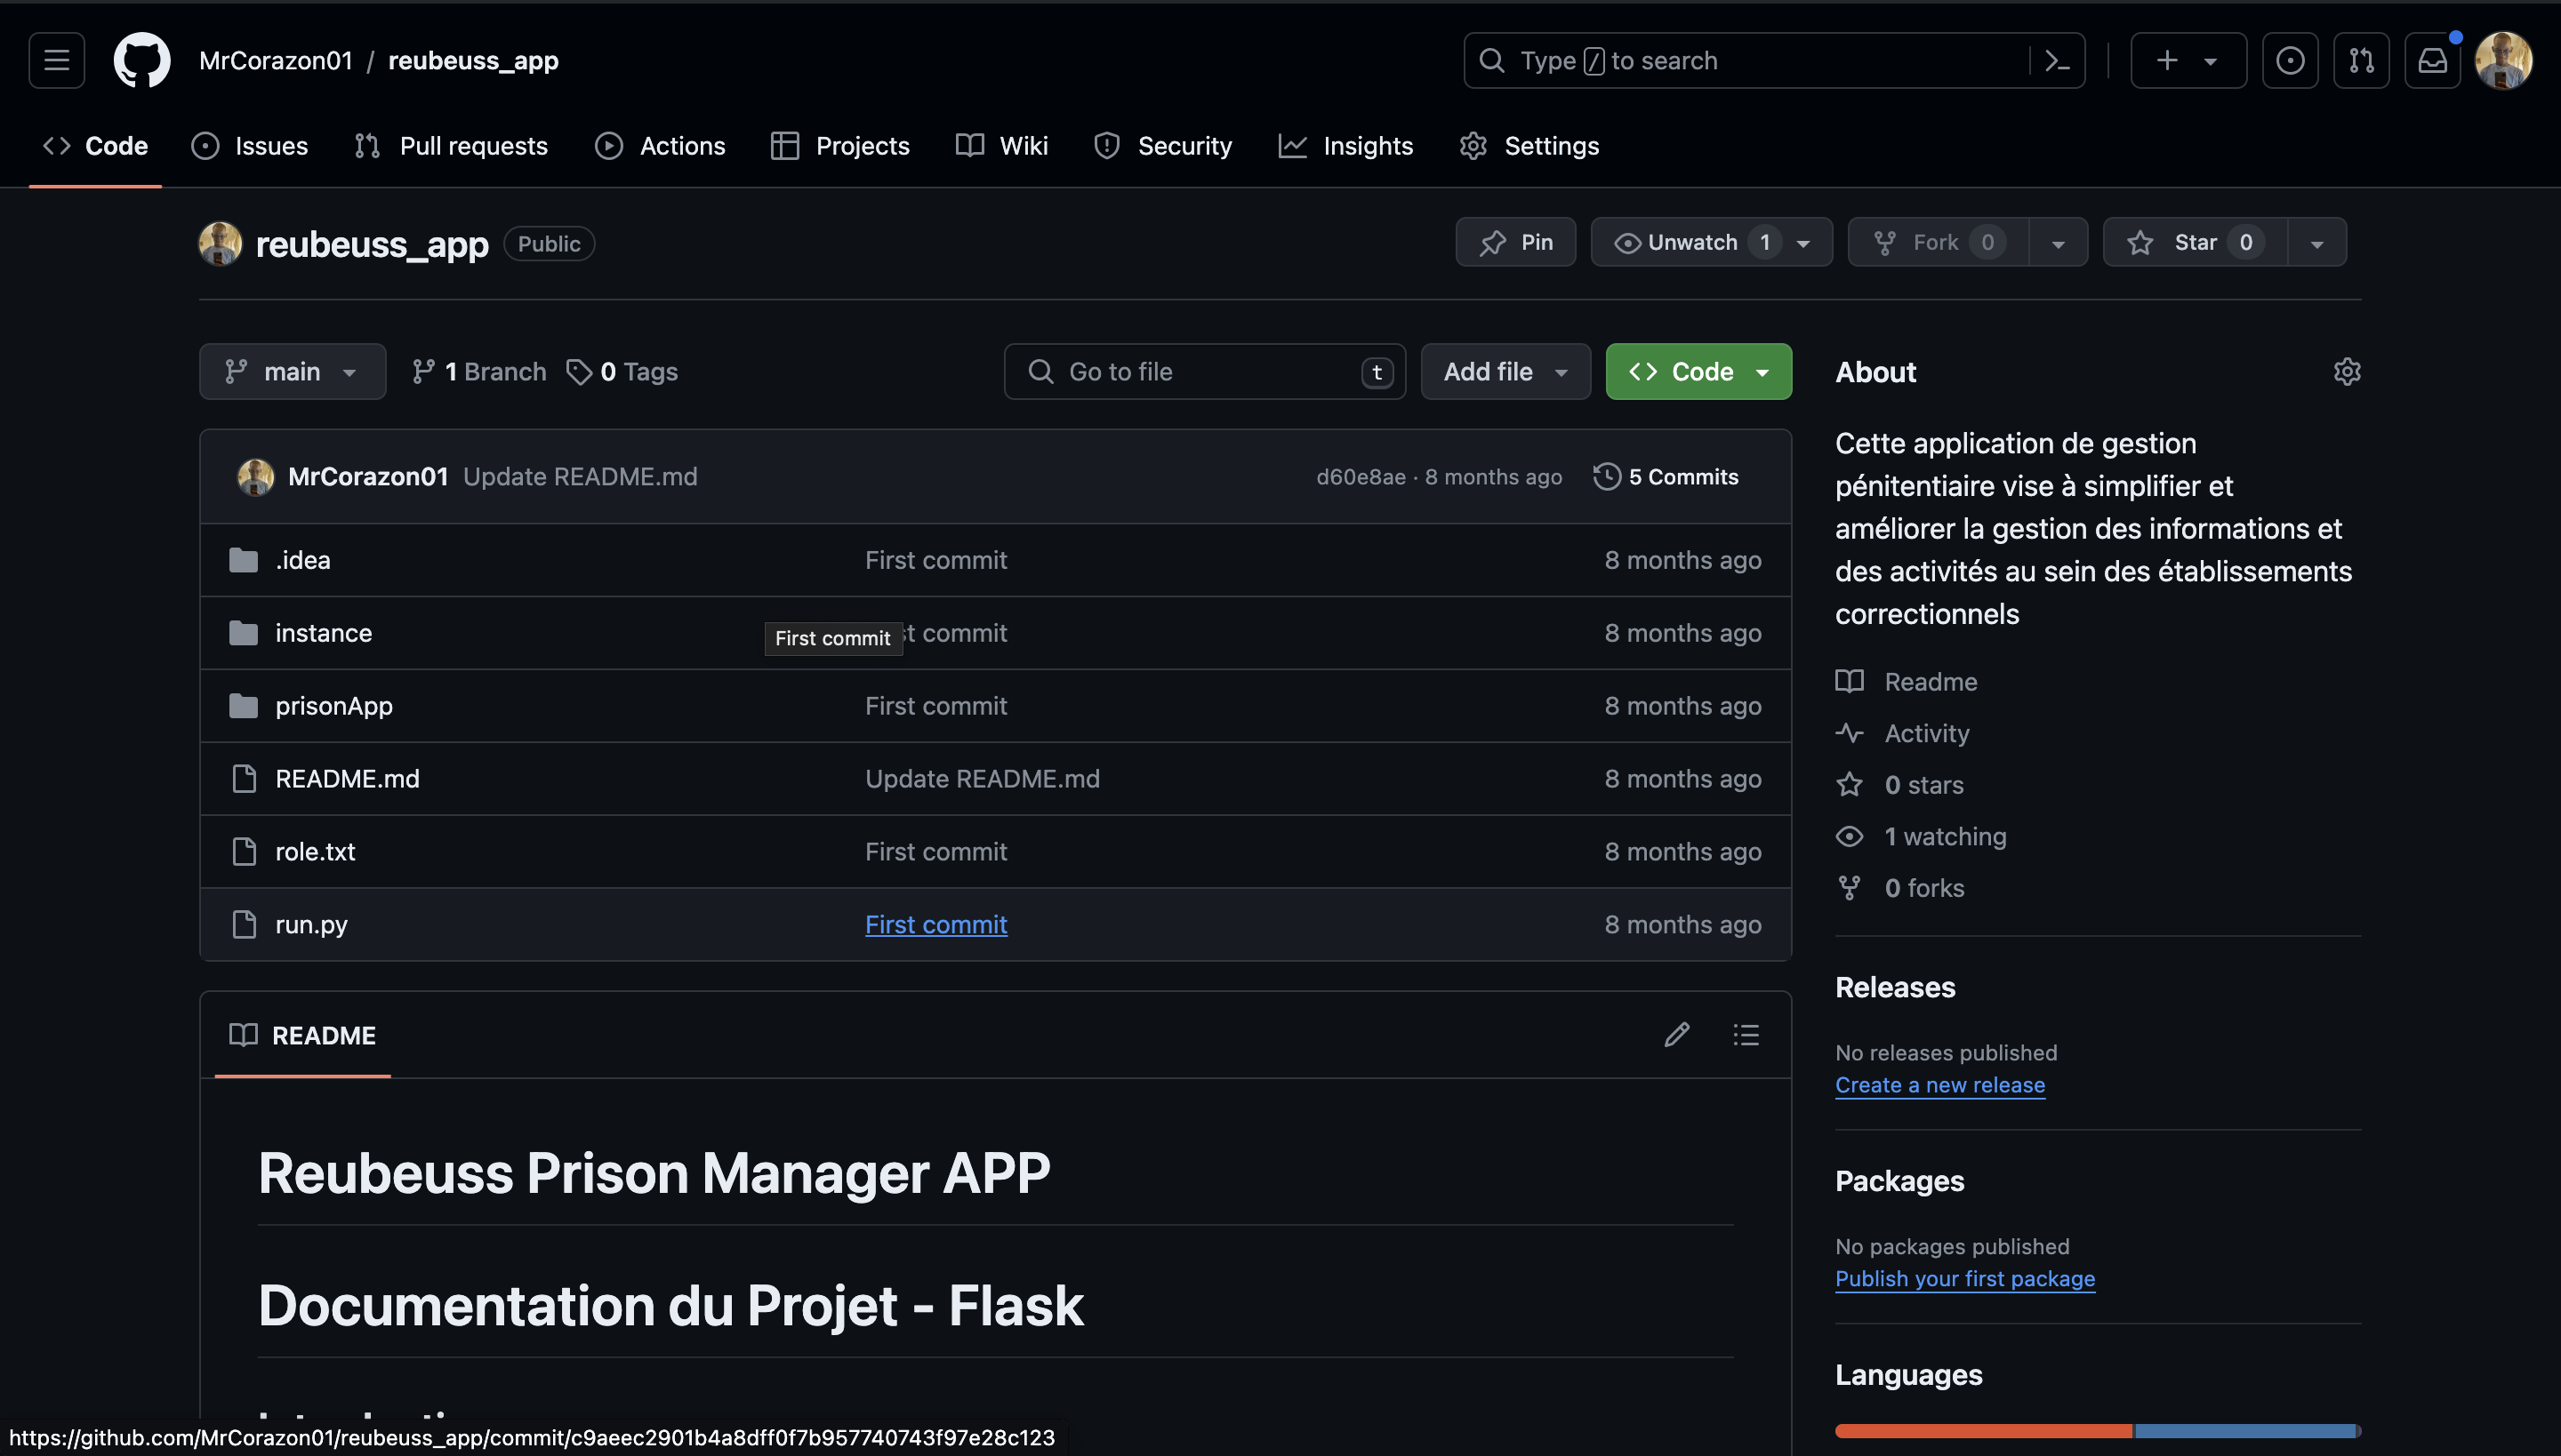Click Unwatch to toggle watching
The image size is (2561, 1456).
pyautogui.click(x=1712, y=242)
